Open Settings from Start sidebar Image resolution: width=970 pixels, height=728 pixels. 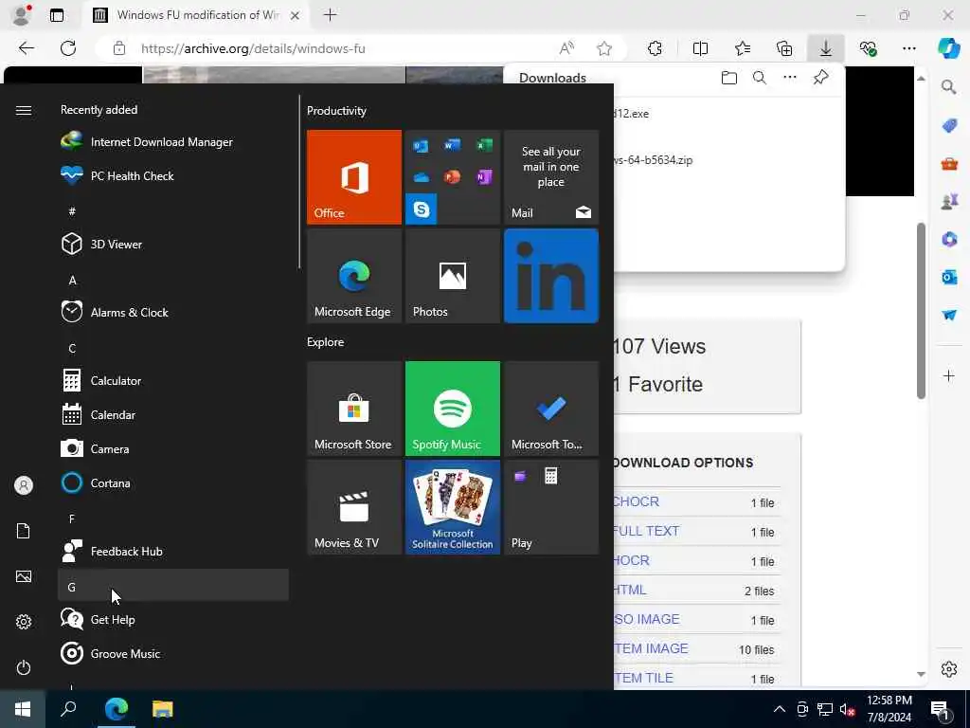point(24,622)
